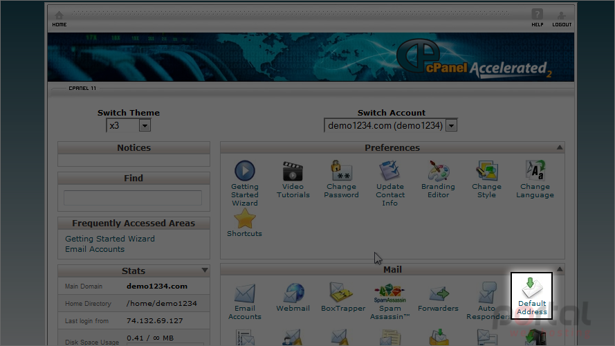Viewport: 615px width, 346px height.
Task: Open the Email Accounts link in Frequently Accessed Areas
Action: (95, 249)
